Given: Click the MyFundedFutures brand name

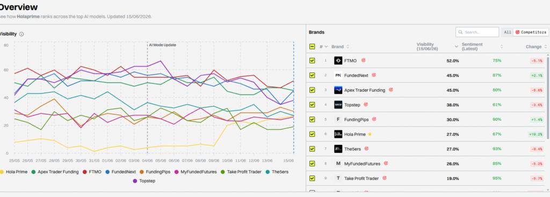Looking at the screenshot, I should tap(362, 164).
